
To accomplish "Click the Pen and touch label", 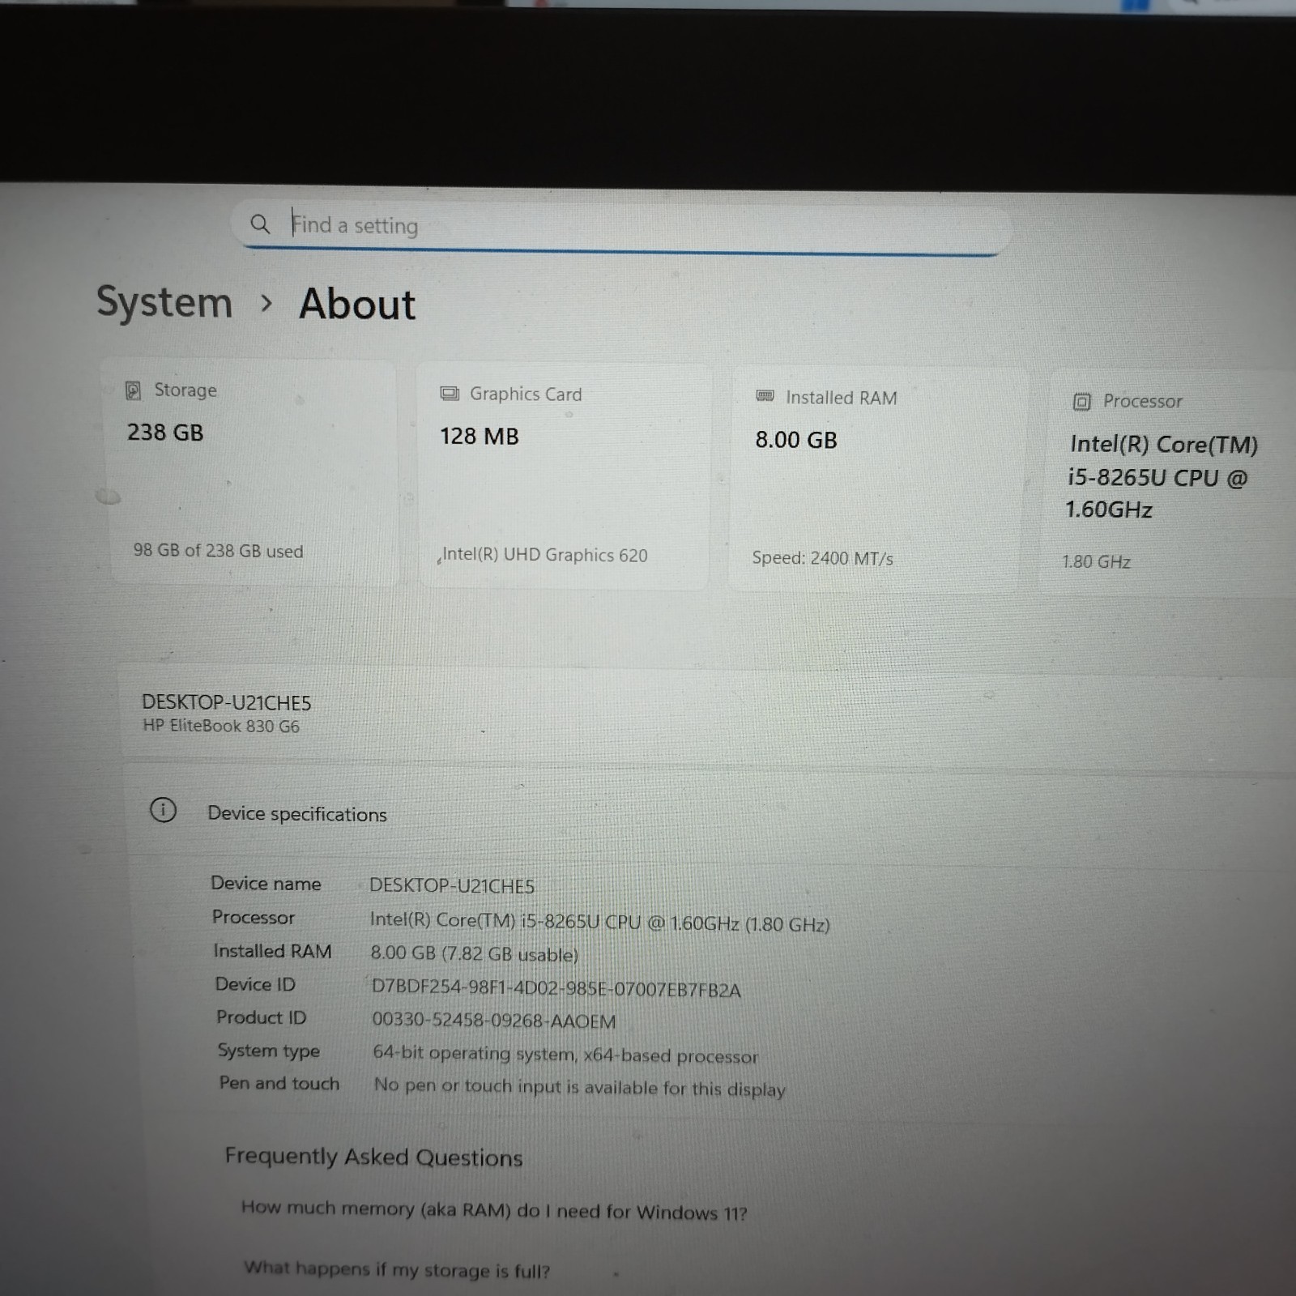I will 279,1083.
